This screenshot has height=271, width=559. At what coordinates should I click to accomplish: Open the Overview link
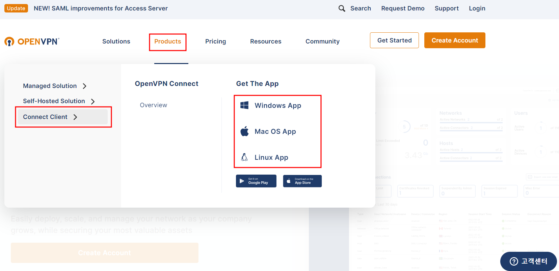tap(154, 105)
